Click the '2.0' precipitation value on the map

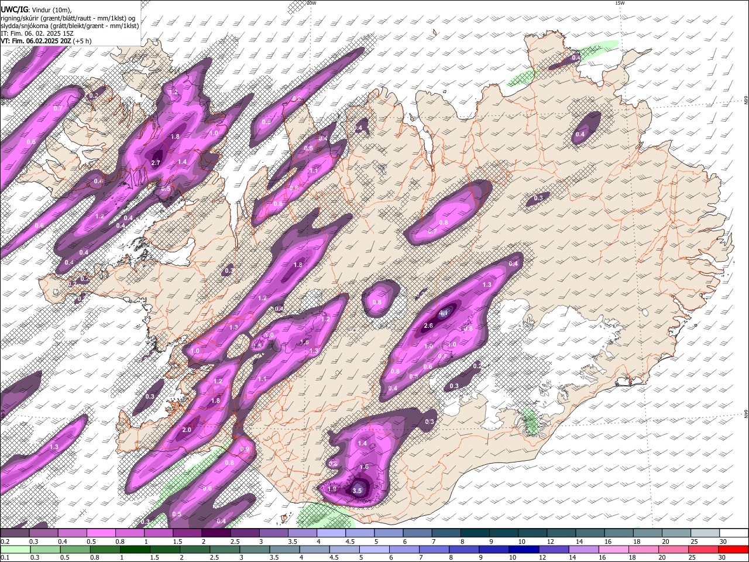[187, 430]
